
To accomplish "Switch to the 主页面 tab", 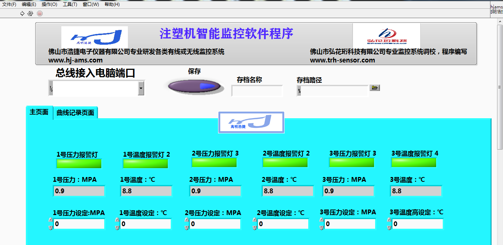I will click(39, 112).
